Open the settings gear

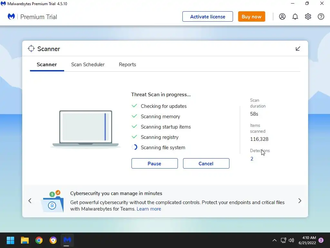click(308, 17)
